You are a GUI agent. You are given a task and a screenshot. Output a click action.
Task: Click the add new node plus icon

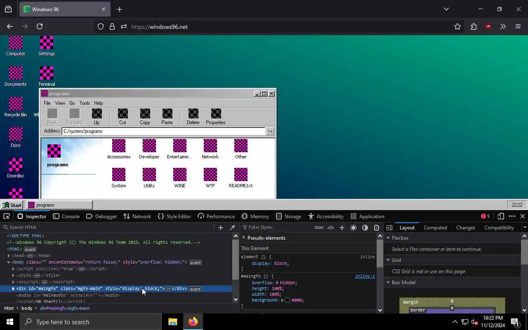[221, 227]
